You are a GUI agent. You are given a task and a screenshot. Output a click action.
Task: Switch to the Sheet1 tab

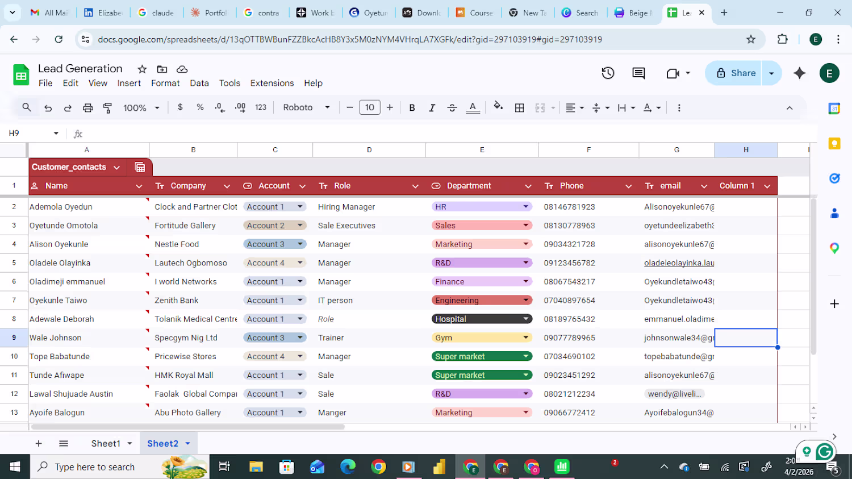coord(106,443)
